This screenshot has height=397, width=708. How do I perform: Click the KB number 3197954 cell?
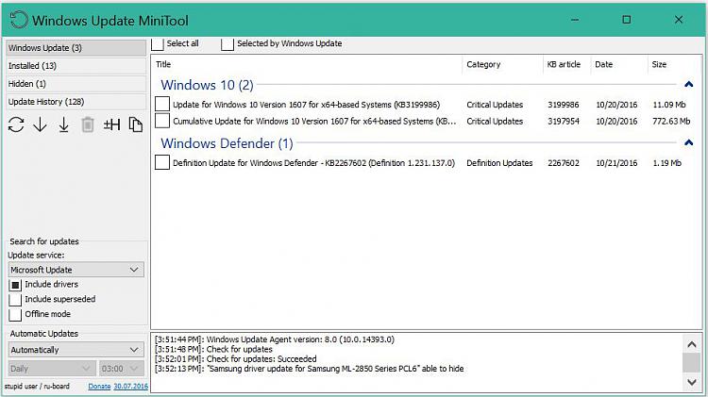click(564, 122)
